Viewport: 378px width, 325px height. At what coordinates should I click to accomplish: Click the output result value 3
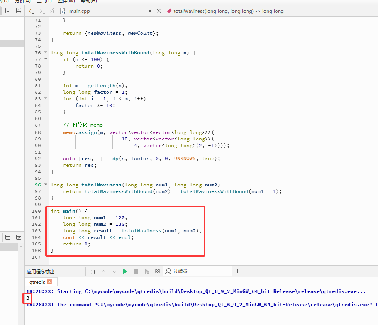pos(28,298)
